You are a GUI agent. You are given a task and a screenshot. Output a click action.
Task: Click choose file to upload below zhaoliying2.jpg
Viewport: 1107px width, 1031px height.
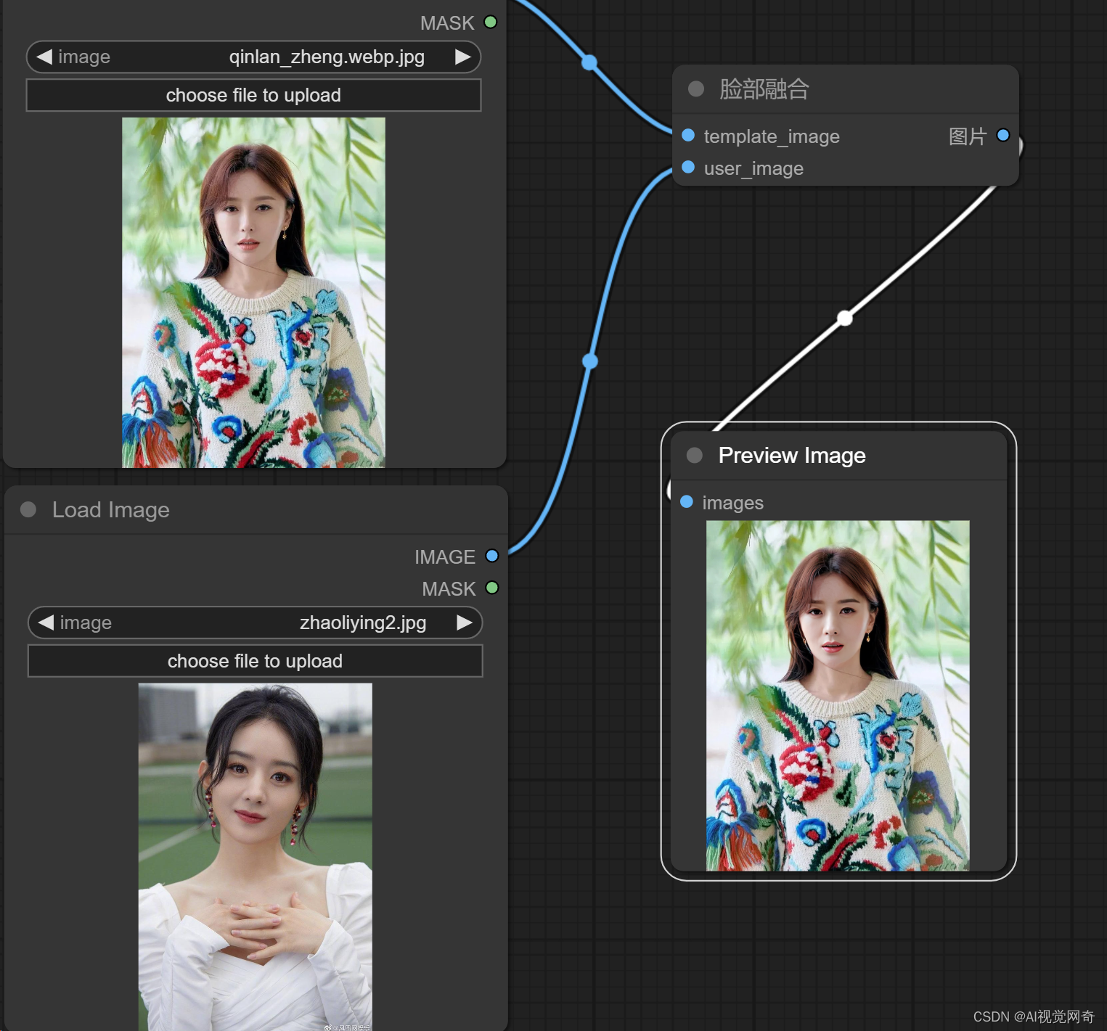tap(255, 661)
